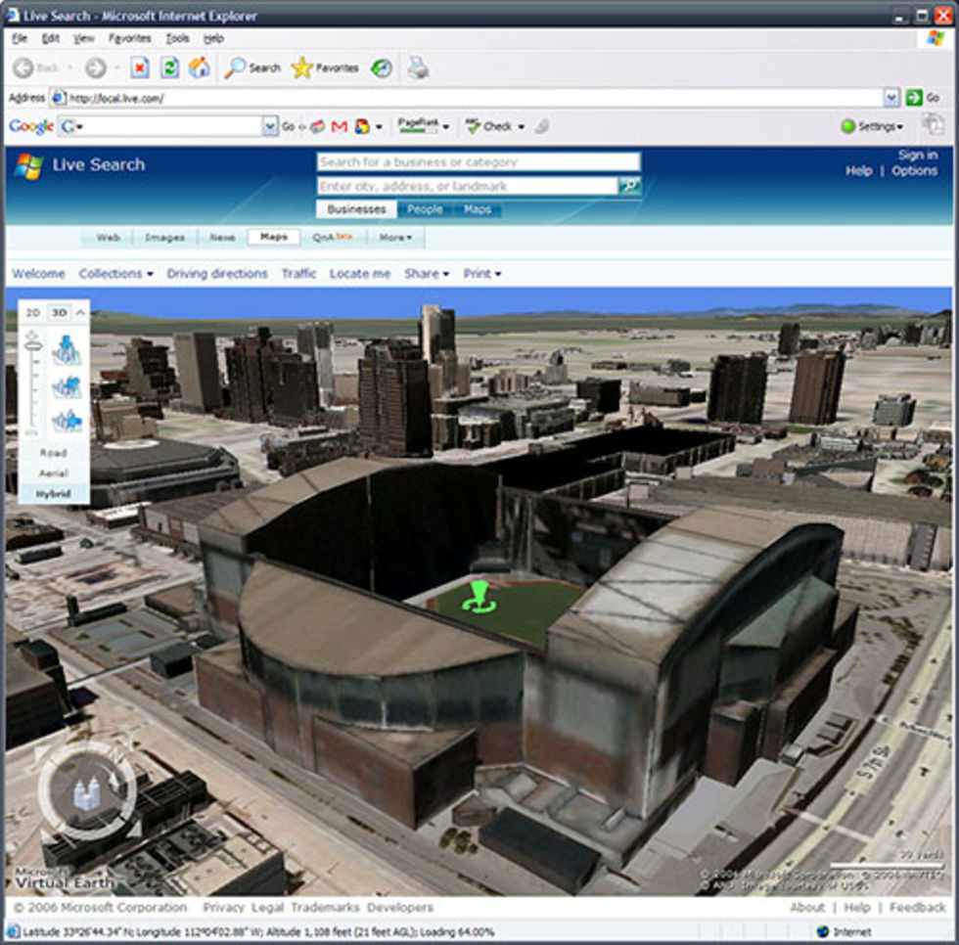
Task: Select Road map style
Action: point(53,453)
